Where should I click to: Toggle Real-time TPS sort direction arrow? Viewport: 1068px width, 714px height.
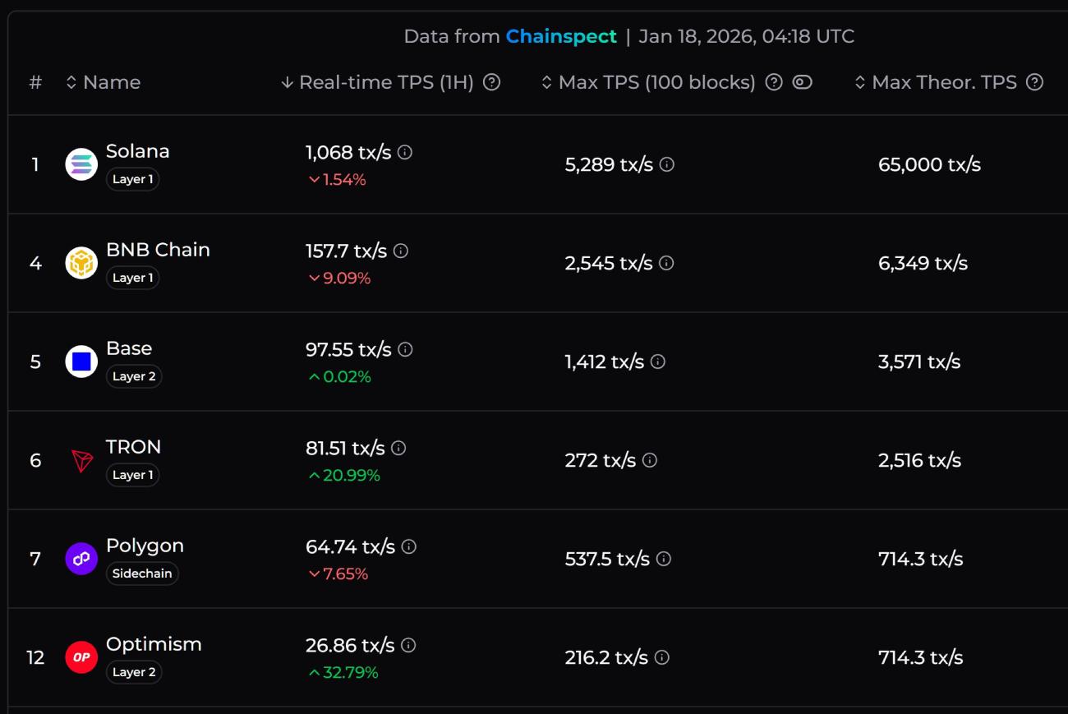(286, 82)
